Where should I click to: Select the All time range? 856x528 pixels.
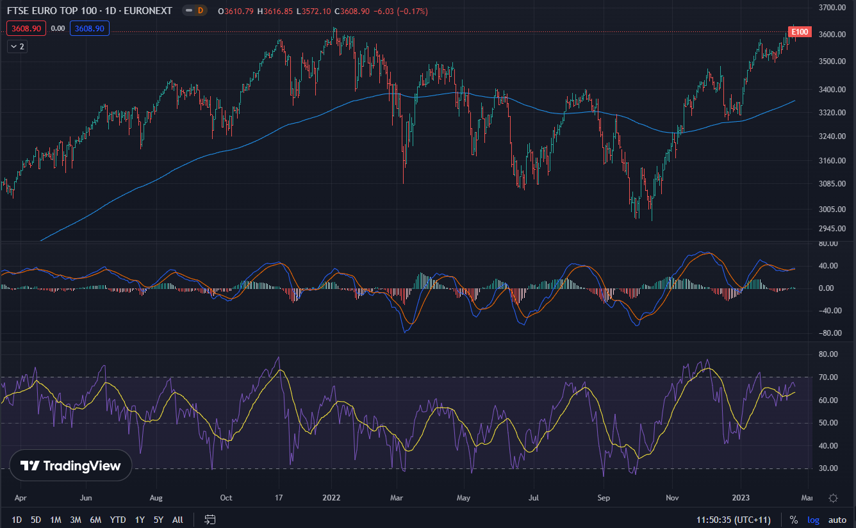click(177, 520)
